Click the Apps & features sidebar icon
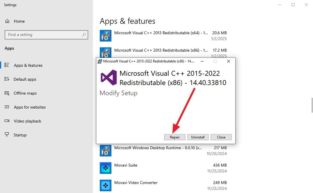 point(7,65)
